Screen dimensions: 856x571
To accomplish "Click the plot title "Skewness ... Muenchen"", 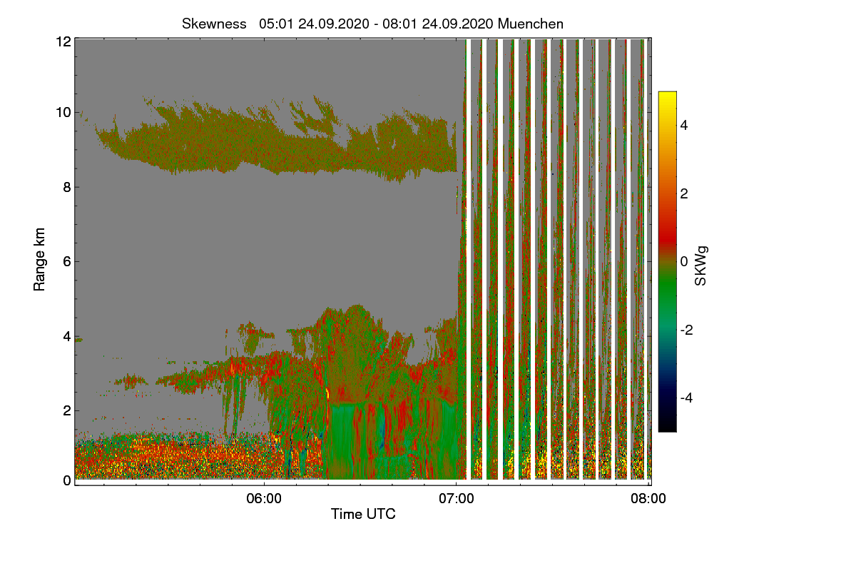I will pyautogui.click(x=372, y=24).
